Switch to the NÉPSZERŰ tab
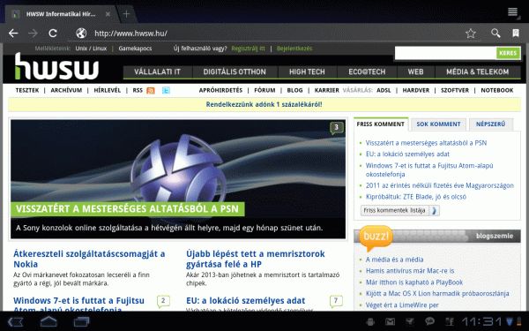 pyautogui.click(x=490, y=124)
